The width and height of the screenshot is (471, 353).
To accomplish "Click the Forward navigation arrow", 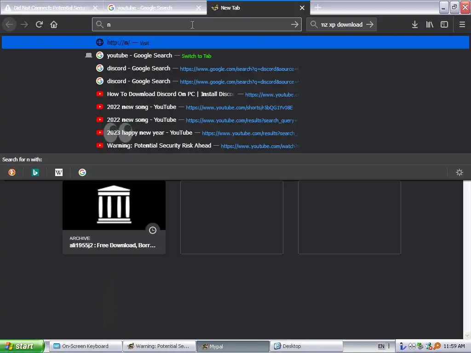I will coord(24,24).
